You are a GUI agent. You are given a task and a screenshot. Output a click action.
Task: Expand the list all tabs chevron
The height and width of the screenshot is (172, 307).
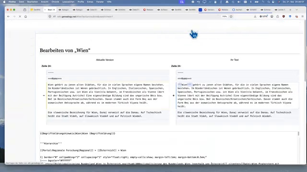[x=296, y=10]
